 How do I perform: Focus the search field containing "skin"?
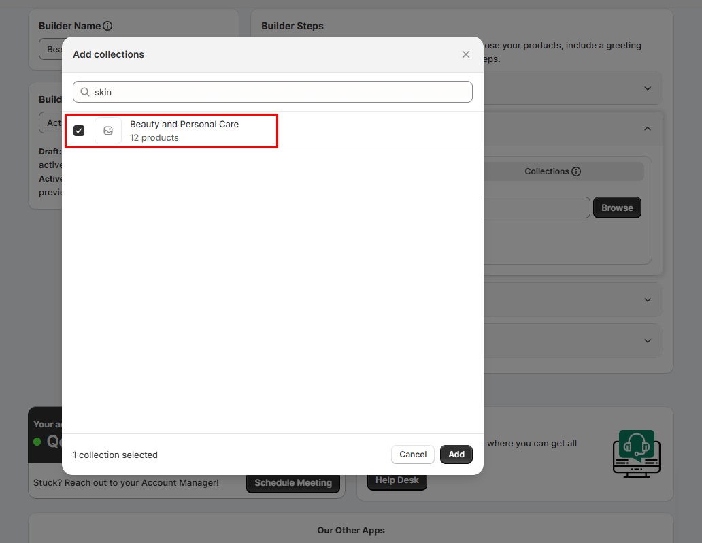(279, 92)
